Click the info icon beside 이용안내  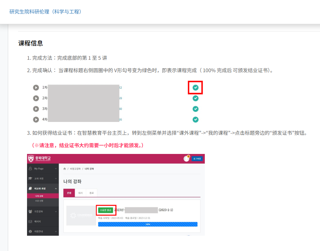click(x=30, y=231)
